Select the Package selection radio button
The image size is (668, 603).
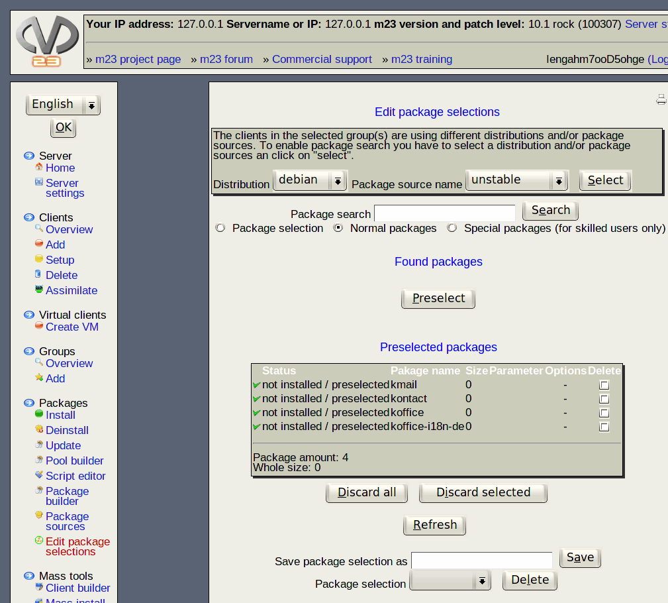[x=220, y=228]
